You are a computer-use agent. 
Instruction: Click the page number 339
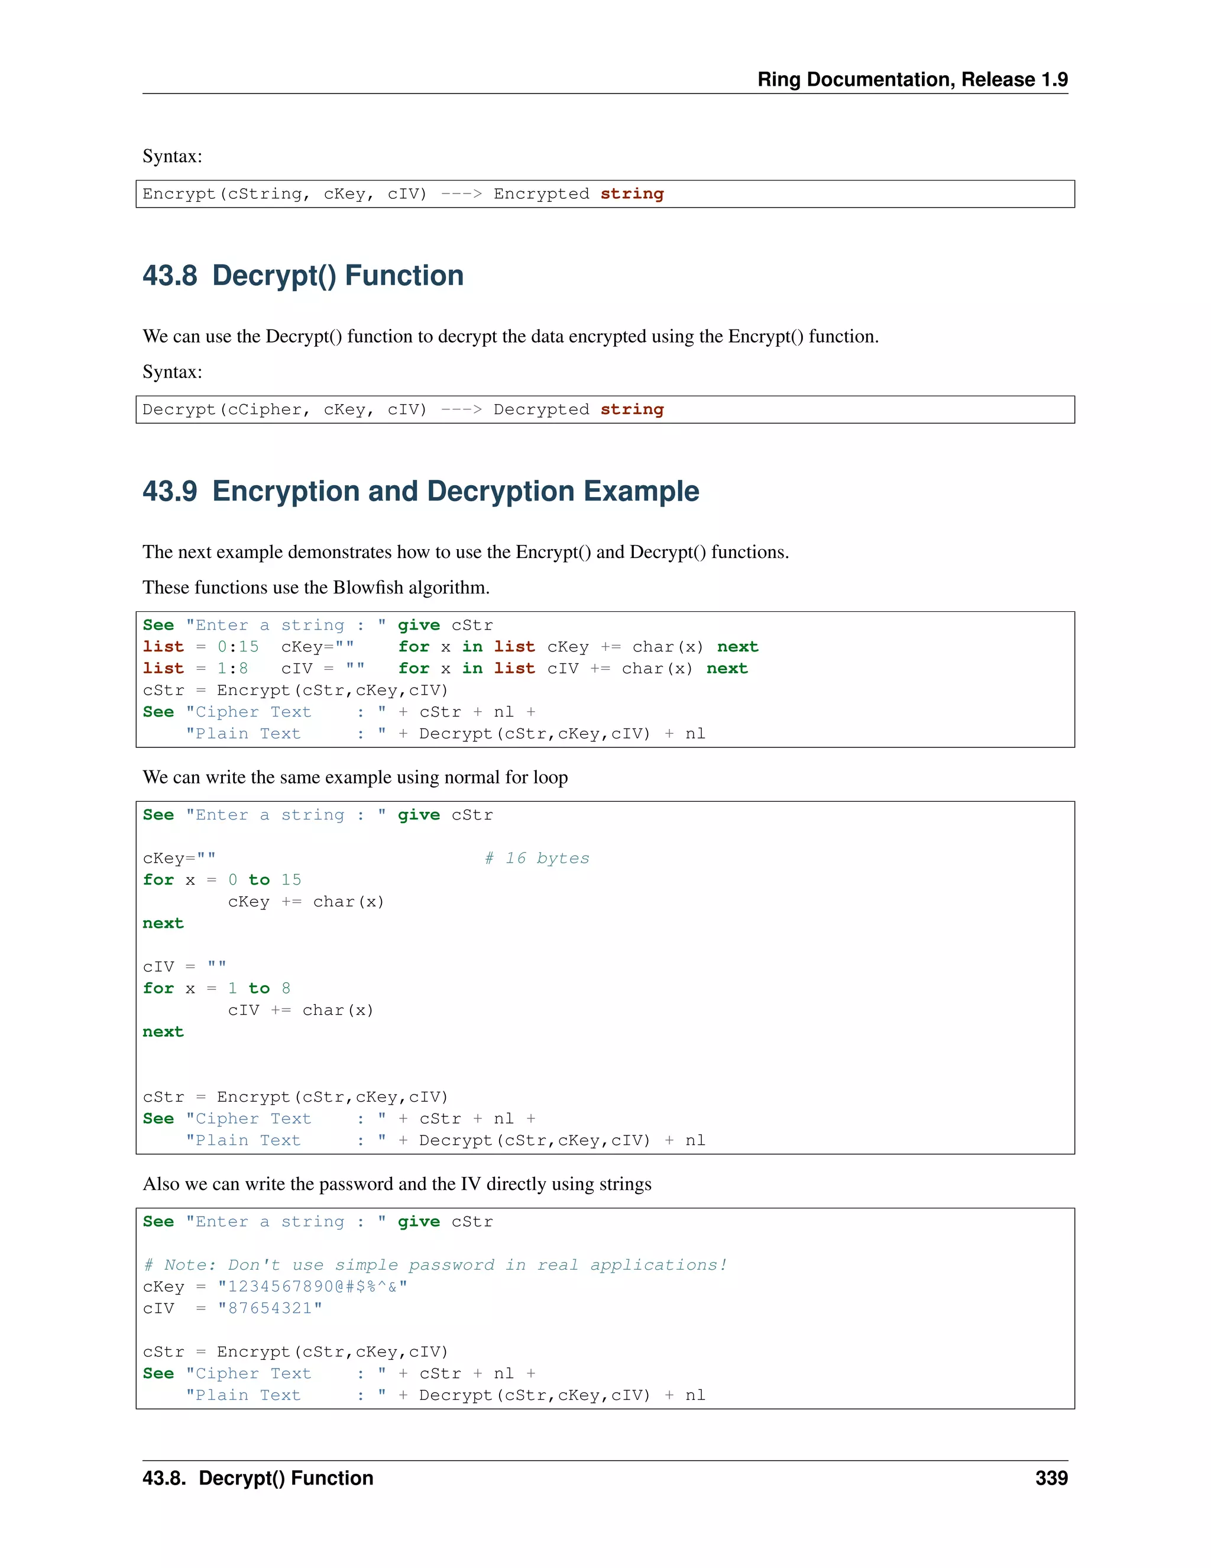1051,1477
